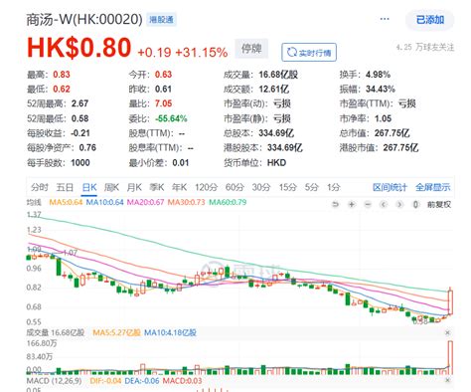Image resolution: width=471 pixels, height=392 pixels.
Task: Click the 总市值 value 267.75亿
Action: click(392, 133)
